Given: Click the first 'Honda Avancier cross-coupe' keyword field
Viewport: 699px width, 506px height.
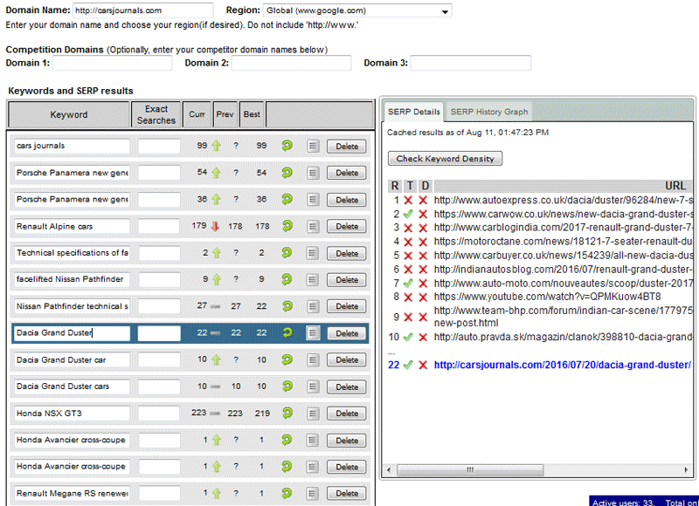Looking at the screenshot, I should pyautogui.click(x=72, y=440).
